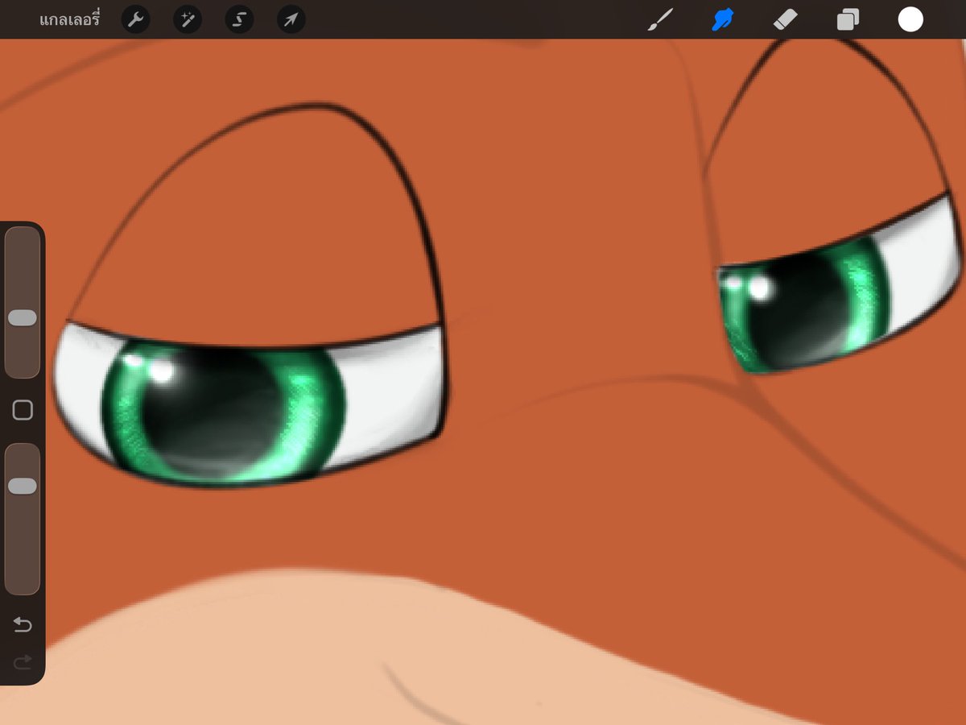Activate the Transform arrow tool
Viewport: 966px width, 725px height.
[291, 19]
